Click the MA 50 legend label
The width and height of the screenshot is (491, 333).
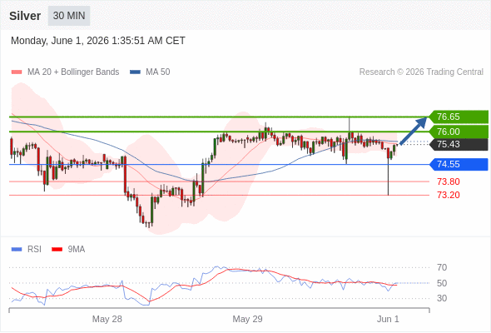(158, 72)
